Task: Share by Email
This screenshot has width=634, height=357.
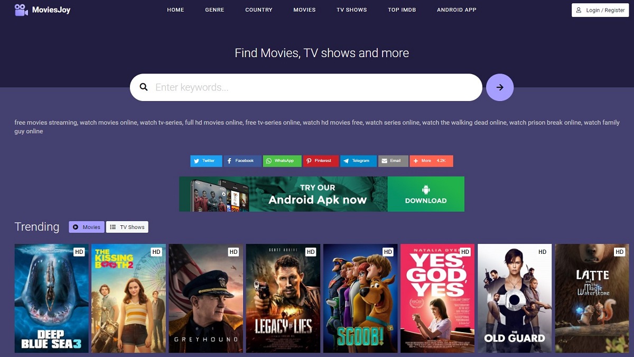Action: click(393, 161)
